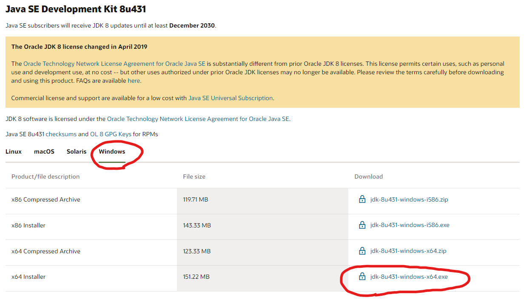Open license agreement link in yellow notice

pyautogui.click(x=114, y=64)
